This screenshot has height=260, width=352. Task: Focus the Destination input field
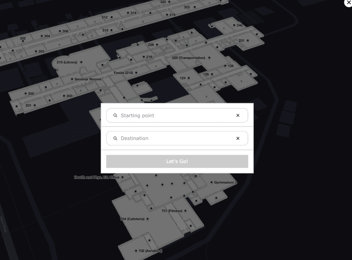[177, 138]
